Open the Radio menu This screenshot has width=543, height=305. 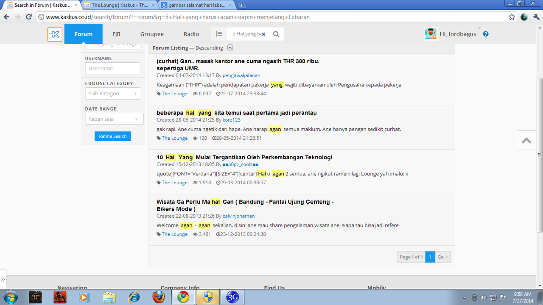191,34
